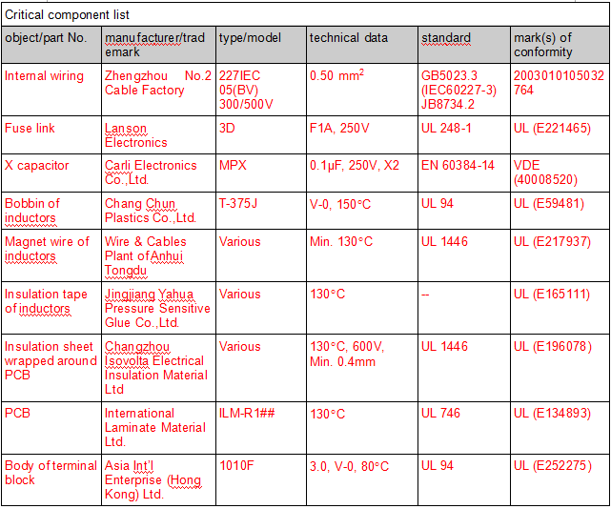Click the '3D' type/model cell
Viewport: 611px width, 509px height.
(x=261, y=134)
